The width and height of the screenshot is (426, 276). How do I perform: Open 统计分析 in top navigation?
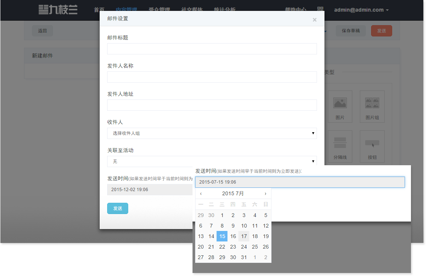(x=225, y=10)
